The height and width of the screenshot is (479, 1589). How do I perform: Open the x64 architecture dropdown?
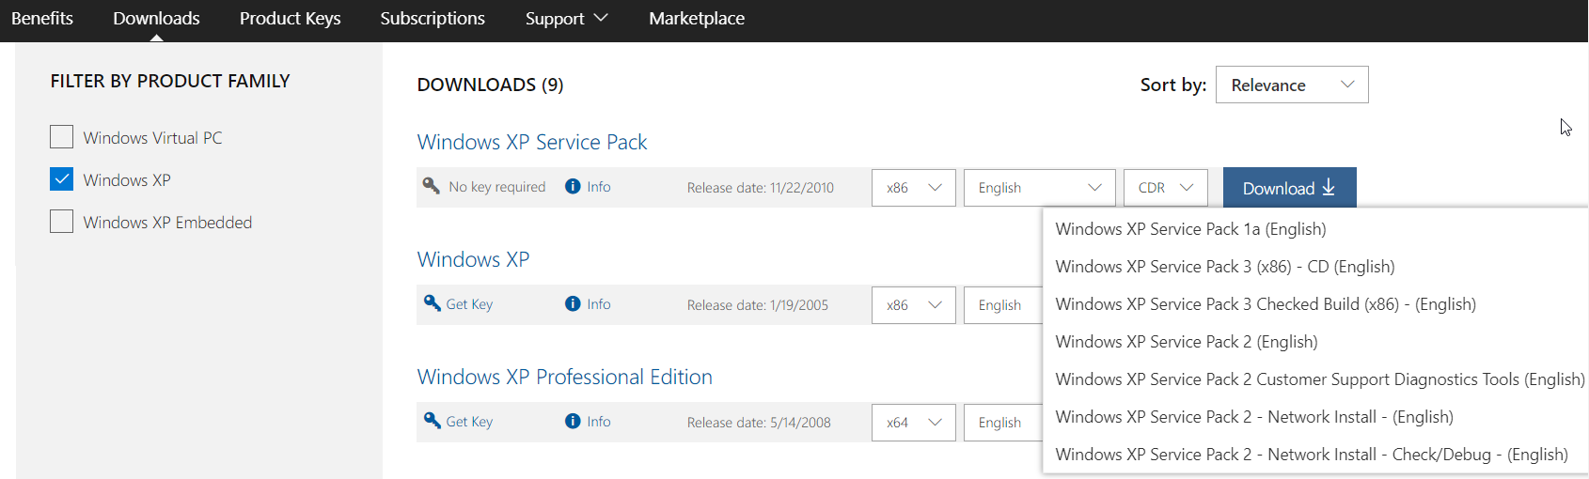[x=914, y=423]
